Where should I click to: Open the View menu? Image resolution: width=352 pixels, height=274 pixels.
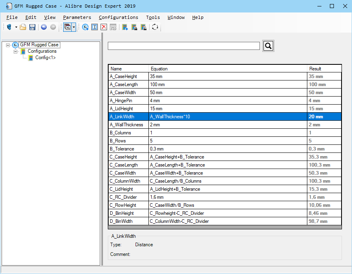pyautogui.click(x=49, y=17)
